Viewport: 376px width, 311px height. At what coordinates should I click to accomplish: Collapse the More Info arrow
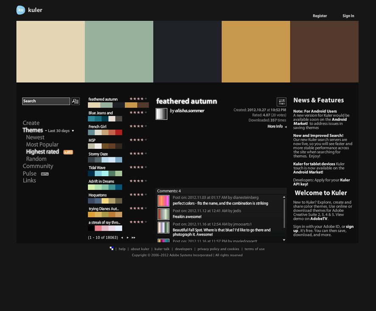tap(286, 127)
